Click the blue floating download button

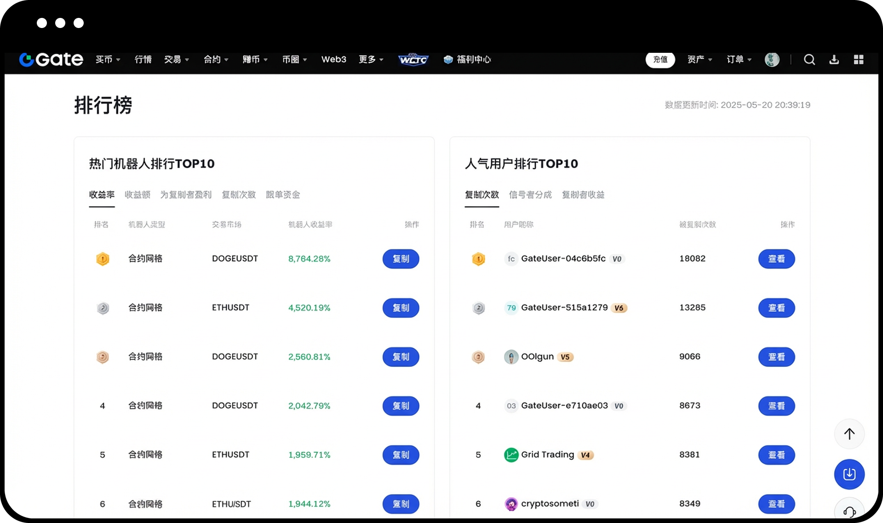coord(849,474)
